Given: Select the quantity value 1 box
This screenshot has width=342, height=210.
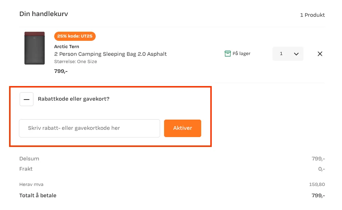Looking at the screenshot, I should point(288,54).
